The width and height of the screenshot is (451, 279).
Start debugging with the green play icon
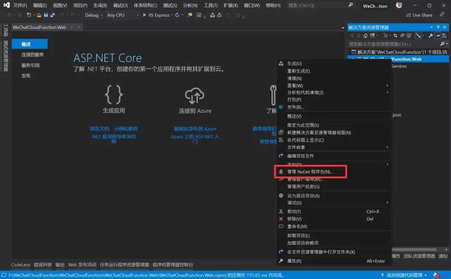click(144, 15)
